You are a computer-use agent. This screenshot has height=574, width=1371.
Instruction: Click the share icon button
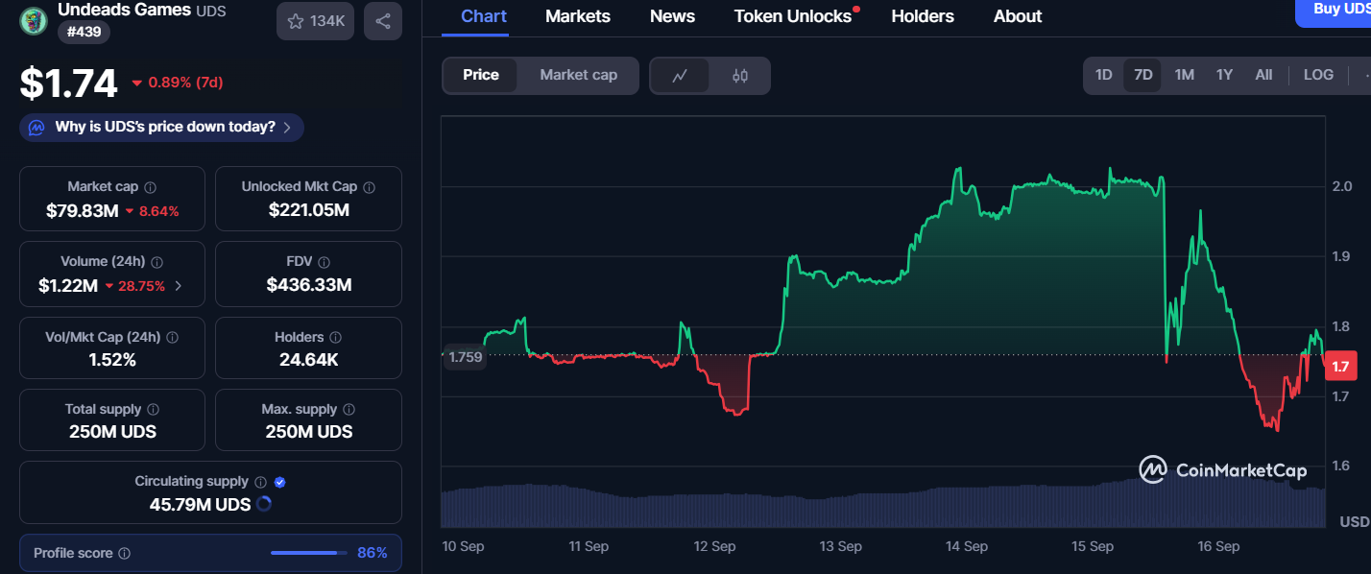pyautogui.click(x=382, y=21)
